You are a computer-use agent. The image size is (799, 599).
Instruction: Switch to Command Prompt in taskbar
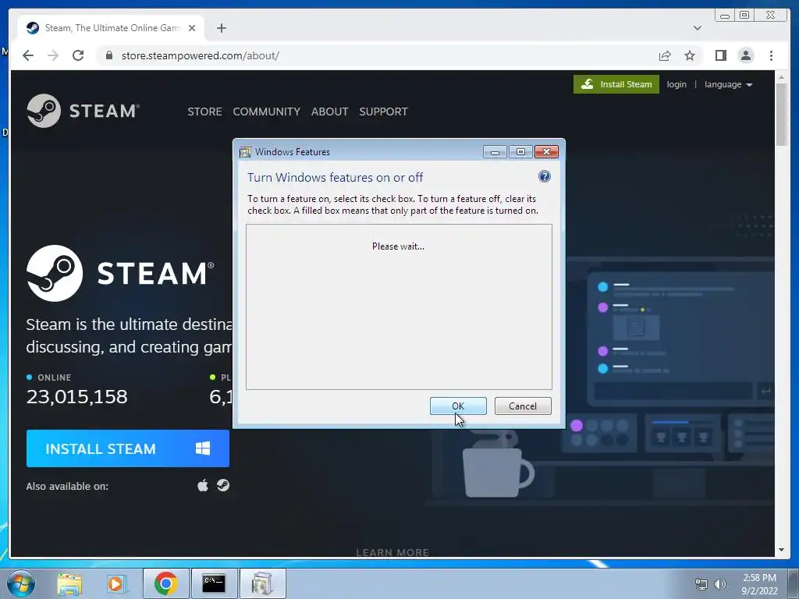click(214, 583)
